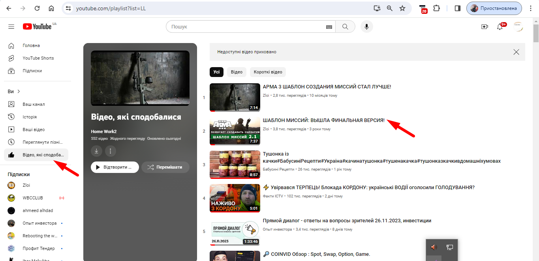
Task: Open the Extensions puzzle menu
Action: coord(436,8)
